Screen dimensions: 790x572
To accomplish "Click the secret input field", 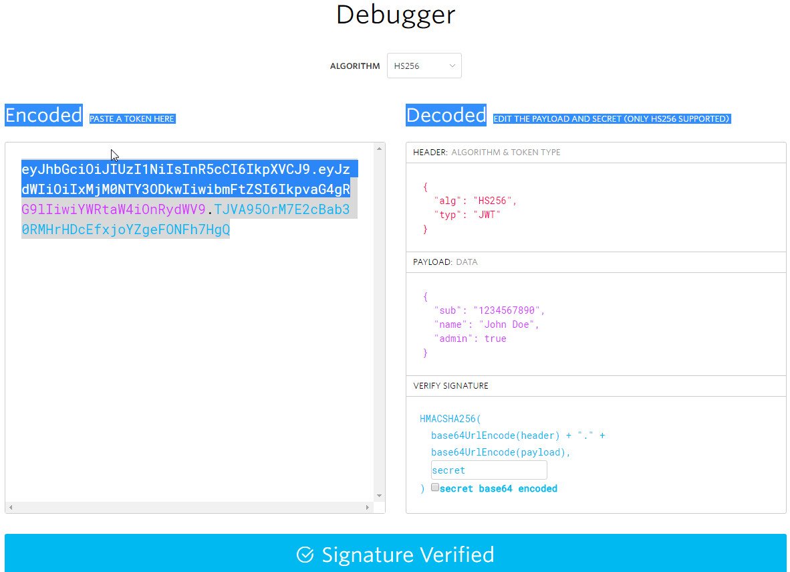I will 489,470.
